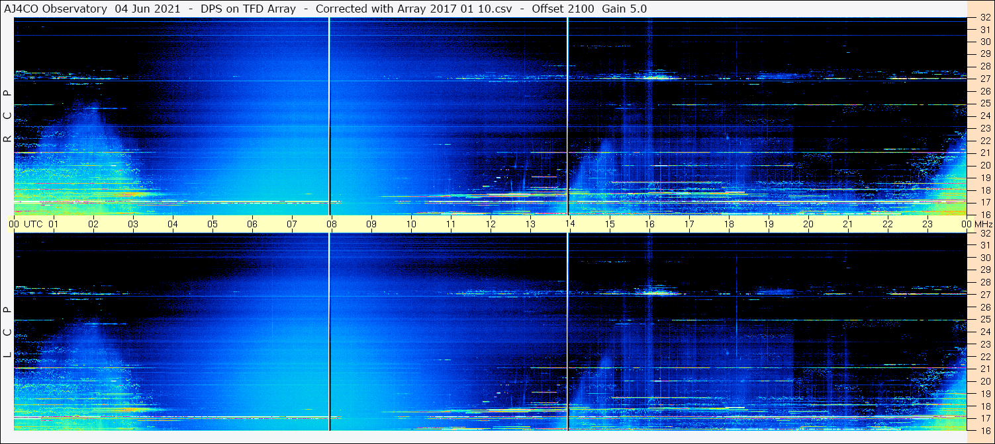Click the 20 UTC hour label
Viewport: 995px width, 444px height.
[808, 224]
